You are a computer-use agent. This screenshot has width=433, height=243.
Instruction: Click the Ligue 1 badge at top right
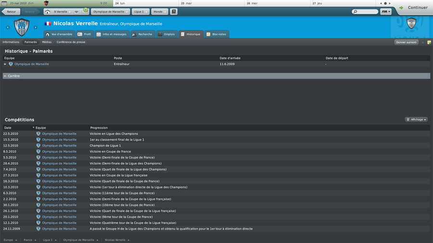click(x=411, y=23)
